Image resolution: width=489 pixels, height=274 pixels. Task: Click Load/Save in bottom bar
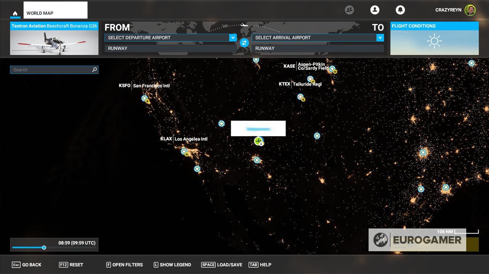click(x=222, y=265)
